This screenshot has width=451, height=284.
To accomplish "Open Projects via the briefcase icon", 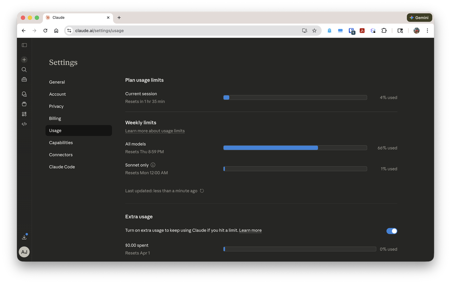I will (x=24, y=79).
